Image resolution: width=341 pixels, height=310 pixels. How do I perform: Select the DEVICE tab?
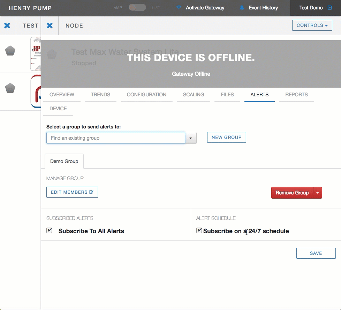[58, 109]
